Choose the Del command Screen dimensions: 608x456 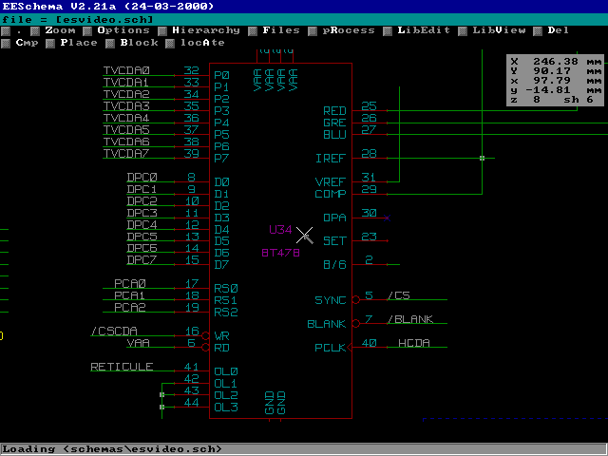click(x=558, y=30)
